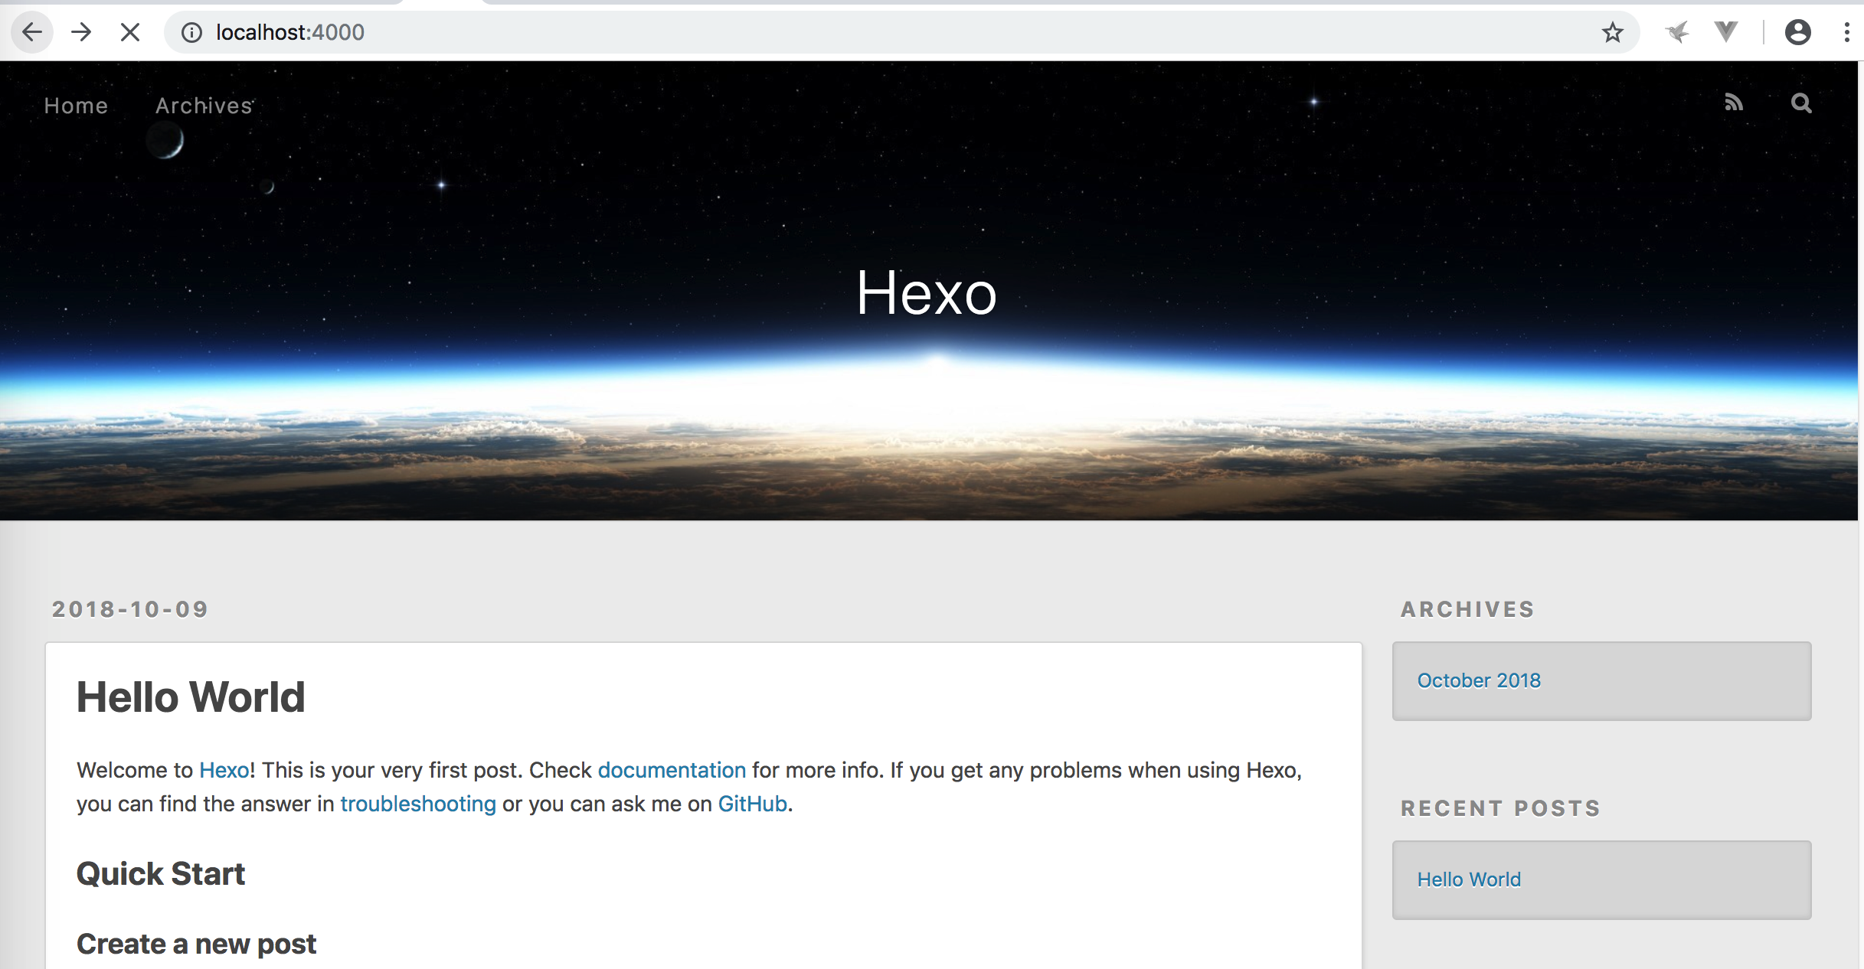Open the bird extension icon
Viewport: 1864px width, 969px height.
pyautogui.click(x=1677, y=32)
